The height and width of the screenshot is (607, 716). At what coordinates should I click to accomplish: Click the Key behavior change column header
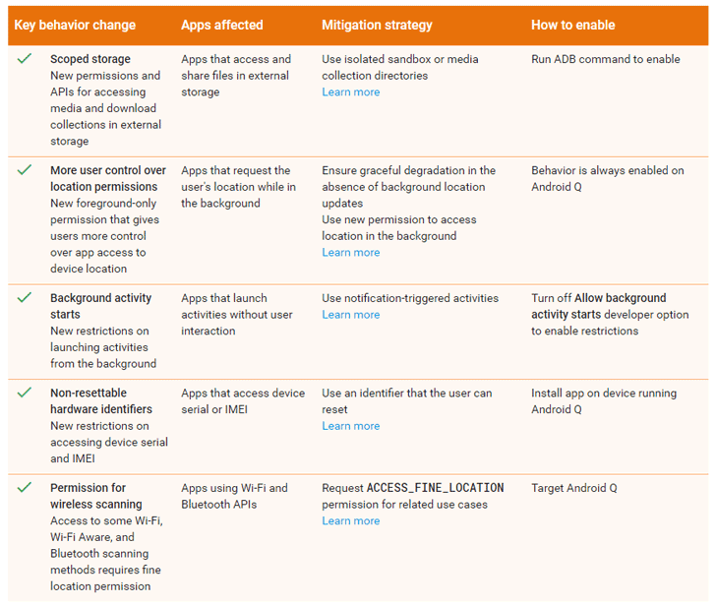click(75, 25)
